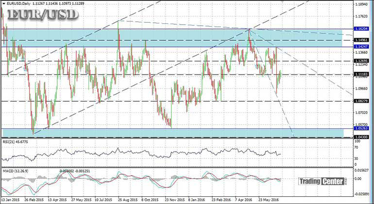Click the 23 May 2016 date label
This screenshot has width=374, height=204.
click(x=269, y=201)
